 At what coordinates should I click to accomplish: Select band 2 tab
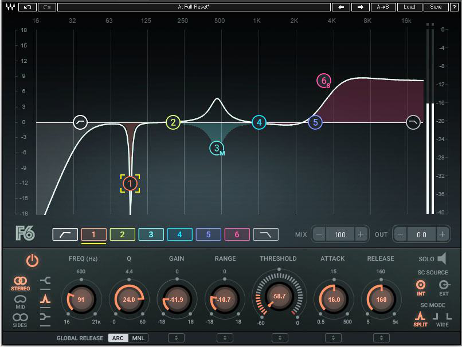point(122,234)
